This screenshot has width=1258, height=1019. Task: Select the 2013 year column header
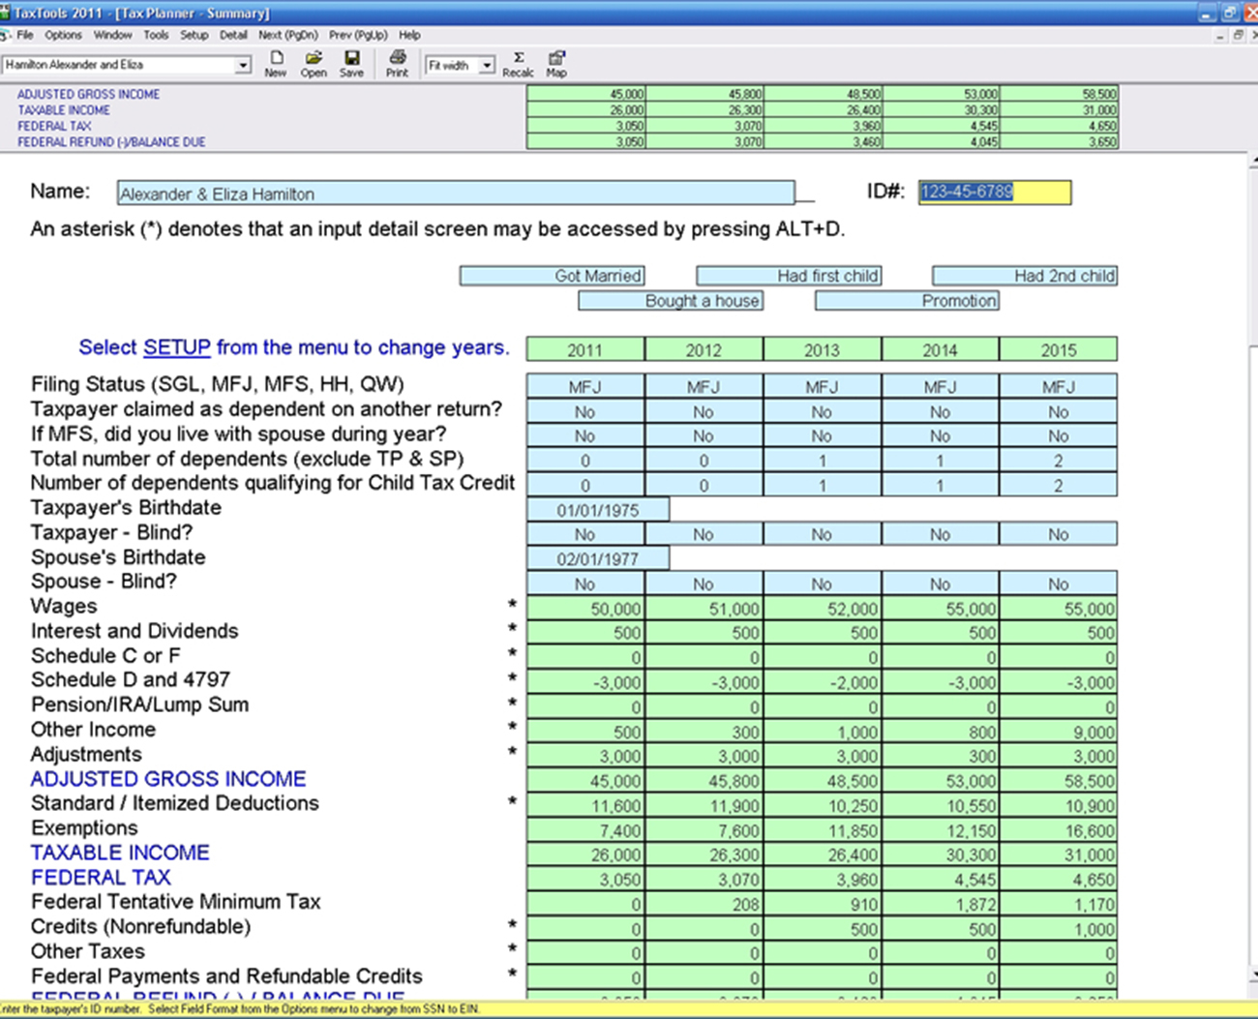823,349
